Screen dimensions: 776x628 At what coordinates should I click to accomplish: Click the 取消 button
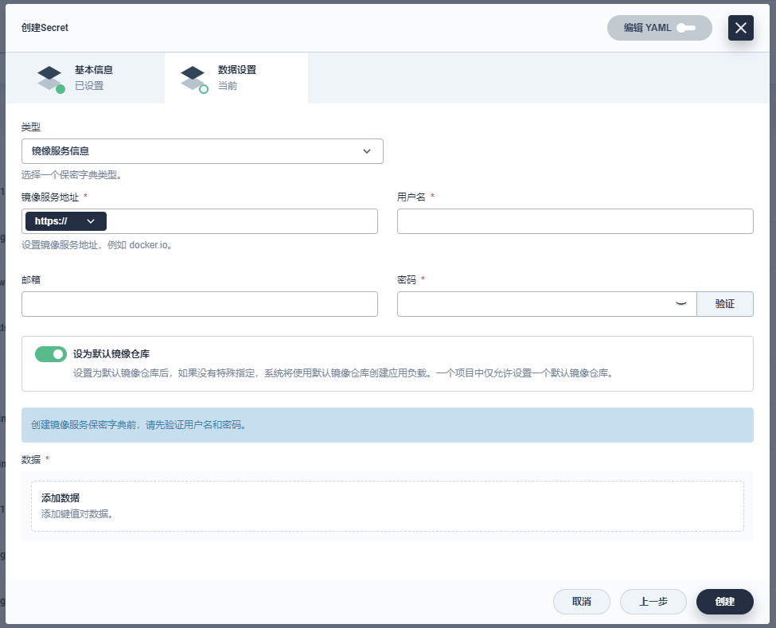582,601
